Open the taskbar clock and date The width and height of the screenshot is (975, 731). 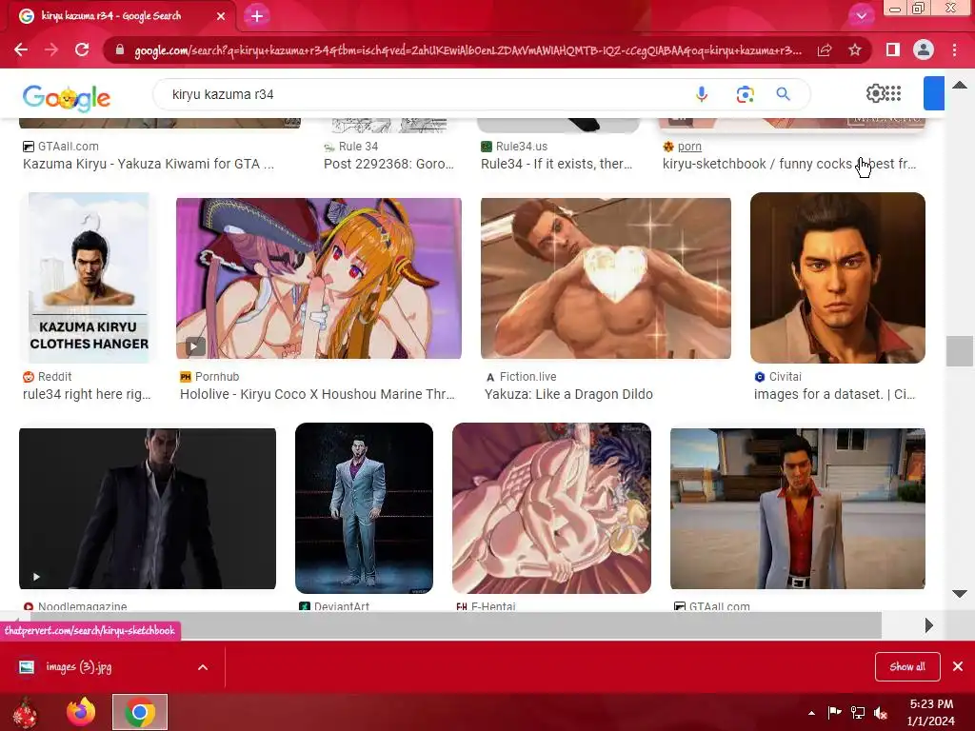point(931,712)
